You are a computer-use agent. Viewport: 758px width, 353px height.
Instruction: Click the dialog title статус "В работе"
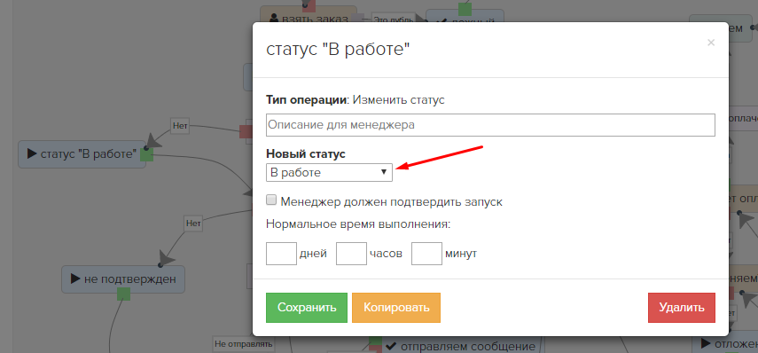point(338,51)
